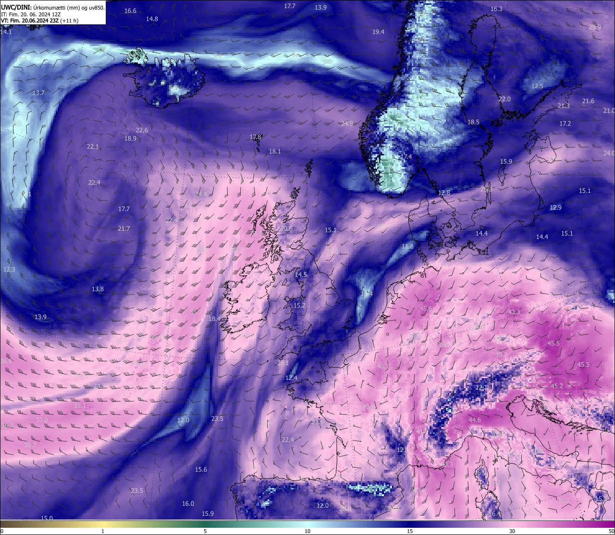Image resolution: width=615 pixels, height=535 pixels.
Task: Click the 17.2 value label
Action: tap(565, 123)
